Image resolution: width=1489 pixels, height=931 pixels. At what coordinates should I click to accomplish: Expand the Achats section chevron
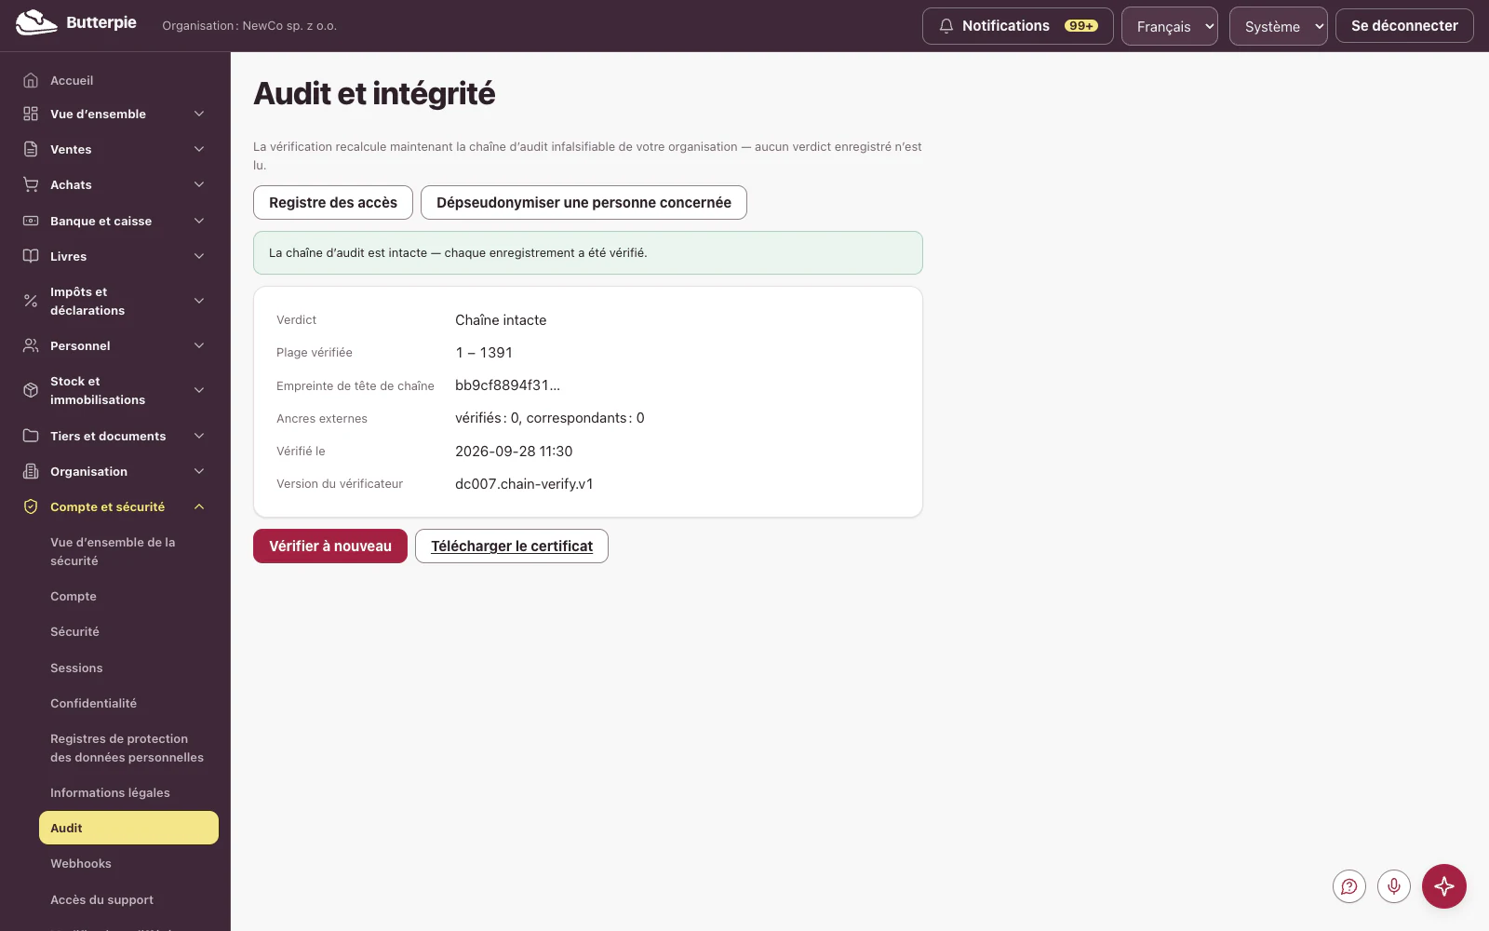point(199,184)
